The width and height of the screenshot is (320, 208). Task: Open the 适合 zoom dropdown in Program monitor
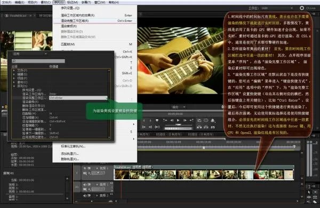(x=179, y=107)
